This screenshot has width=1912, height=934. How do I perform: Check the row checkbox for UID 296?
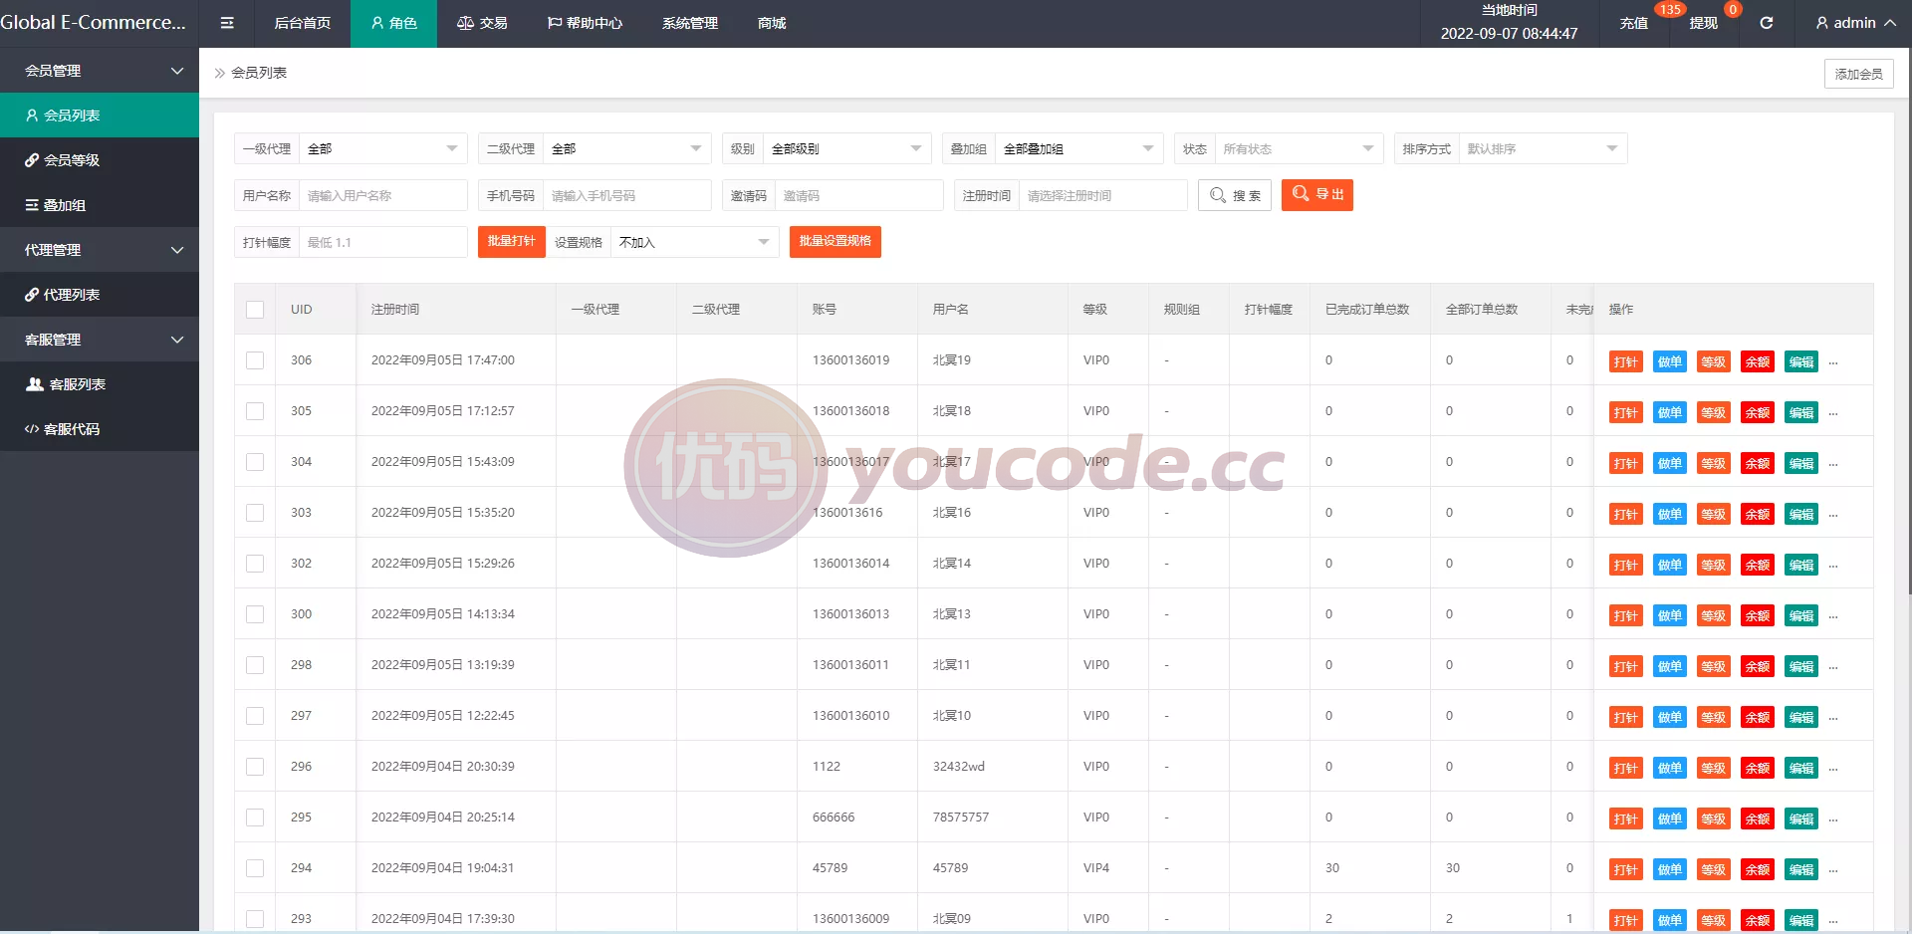(255, 767)
